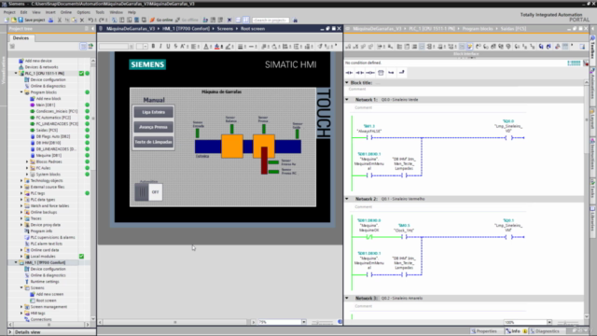This screenshot has width=597, height=336.
Task: Expand the Technology objects tree node
Action: (21, 180)
